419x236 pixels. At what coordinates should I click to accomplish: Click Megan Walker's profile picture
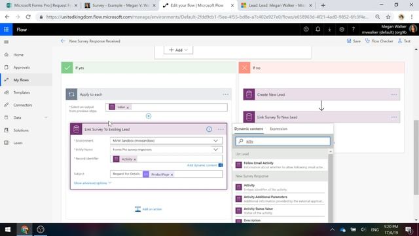[413, 29]
